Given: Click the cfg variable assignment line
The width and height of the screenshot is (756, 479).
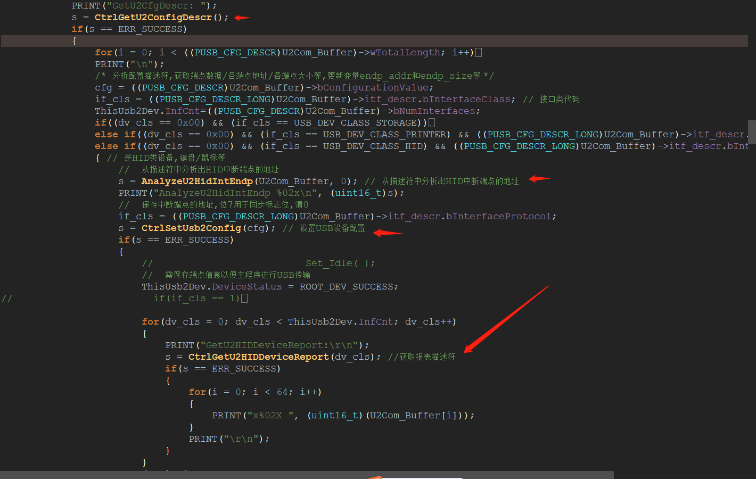Looking at the screenshot, I should pyautogui.click(x=265, y=87).
